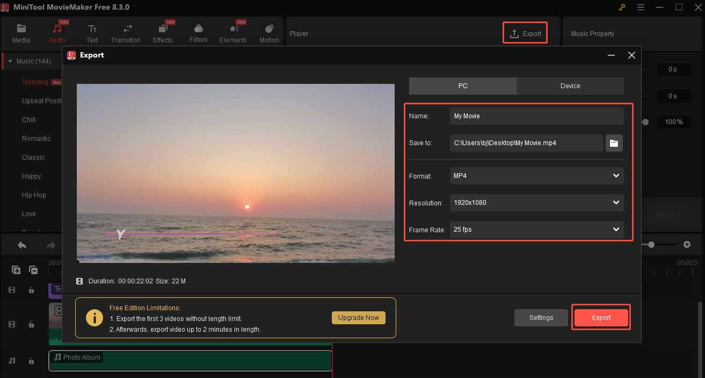Viewport: 705px width, 378px height.
Task: Select the Romantic music category
Action: [x=36, y=139]
